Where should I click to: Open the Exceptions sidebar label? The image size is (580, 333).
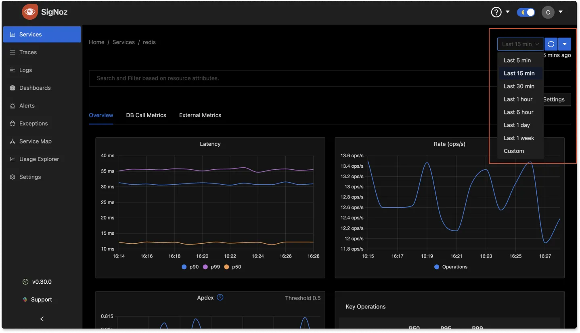(34, 123)
